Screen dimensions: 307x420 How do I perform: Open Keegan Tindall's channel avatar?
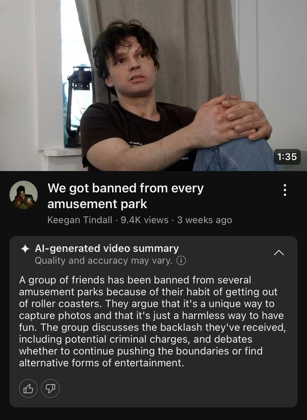pos(24,195)
